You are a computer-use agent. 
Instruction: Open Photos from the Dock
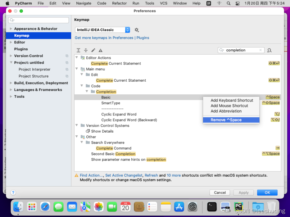[99, 206]
